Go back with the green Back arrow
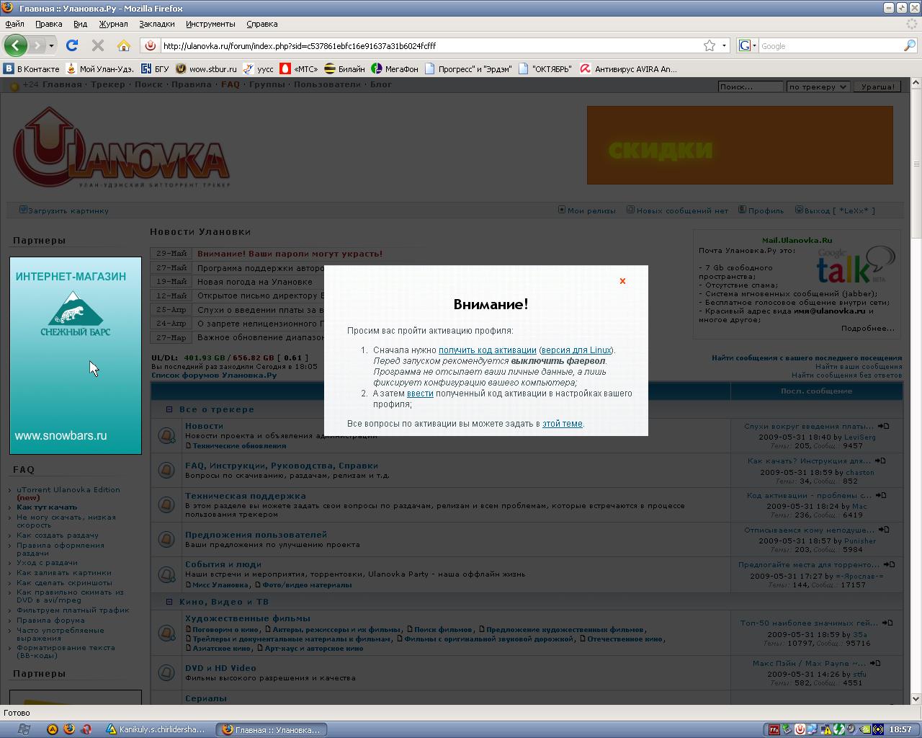 (16, 45)
